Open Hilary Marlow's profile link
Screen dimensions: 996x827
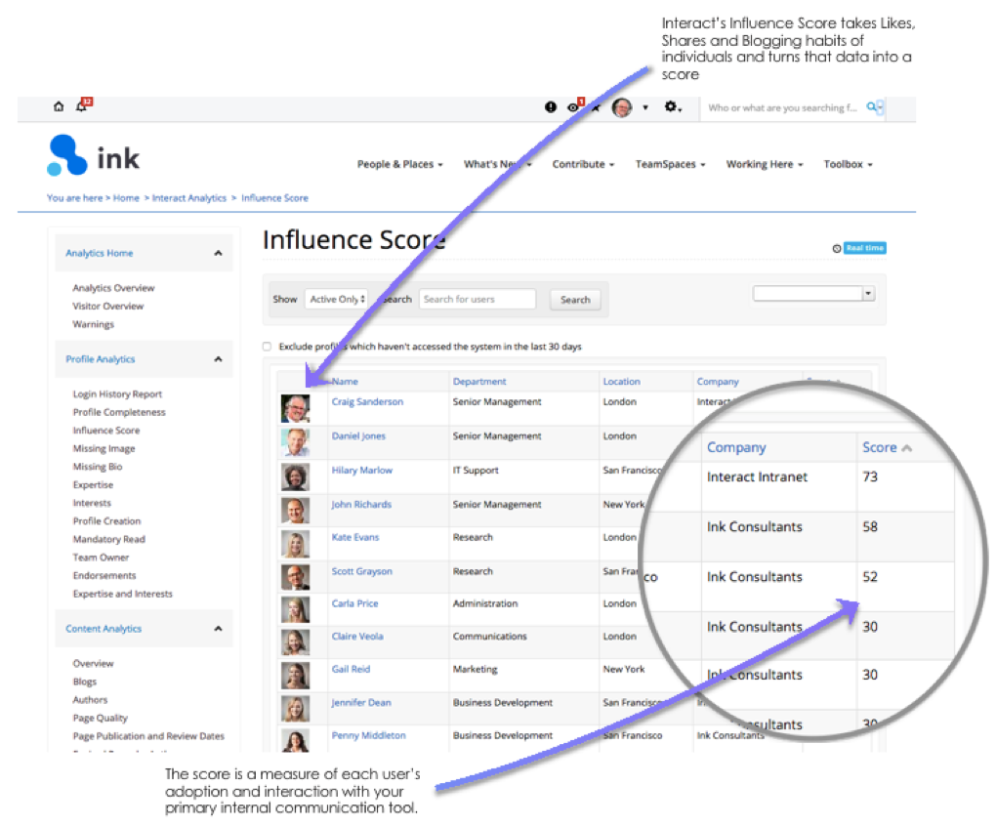click(362, 471)
